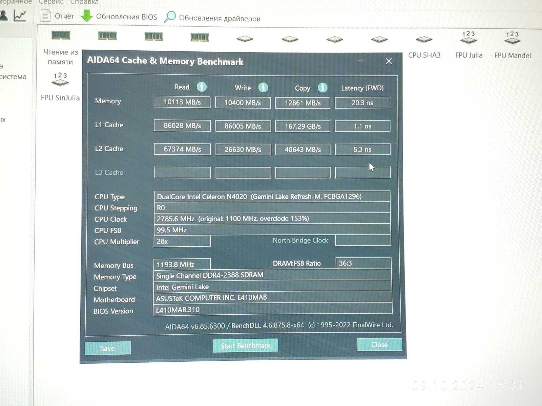
Task: Click the empty North Bridge Clock field
Action: coord(363,240)
